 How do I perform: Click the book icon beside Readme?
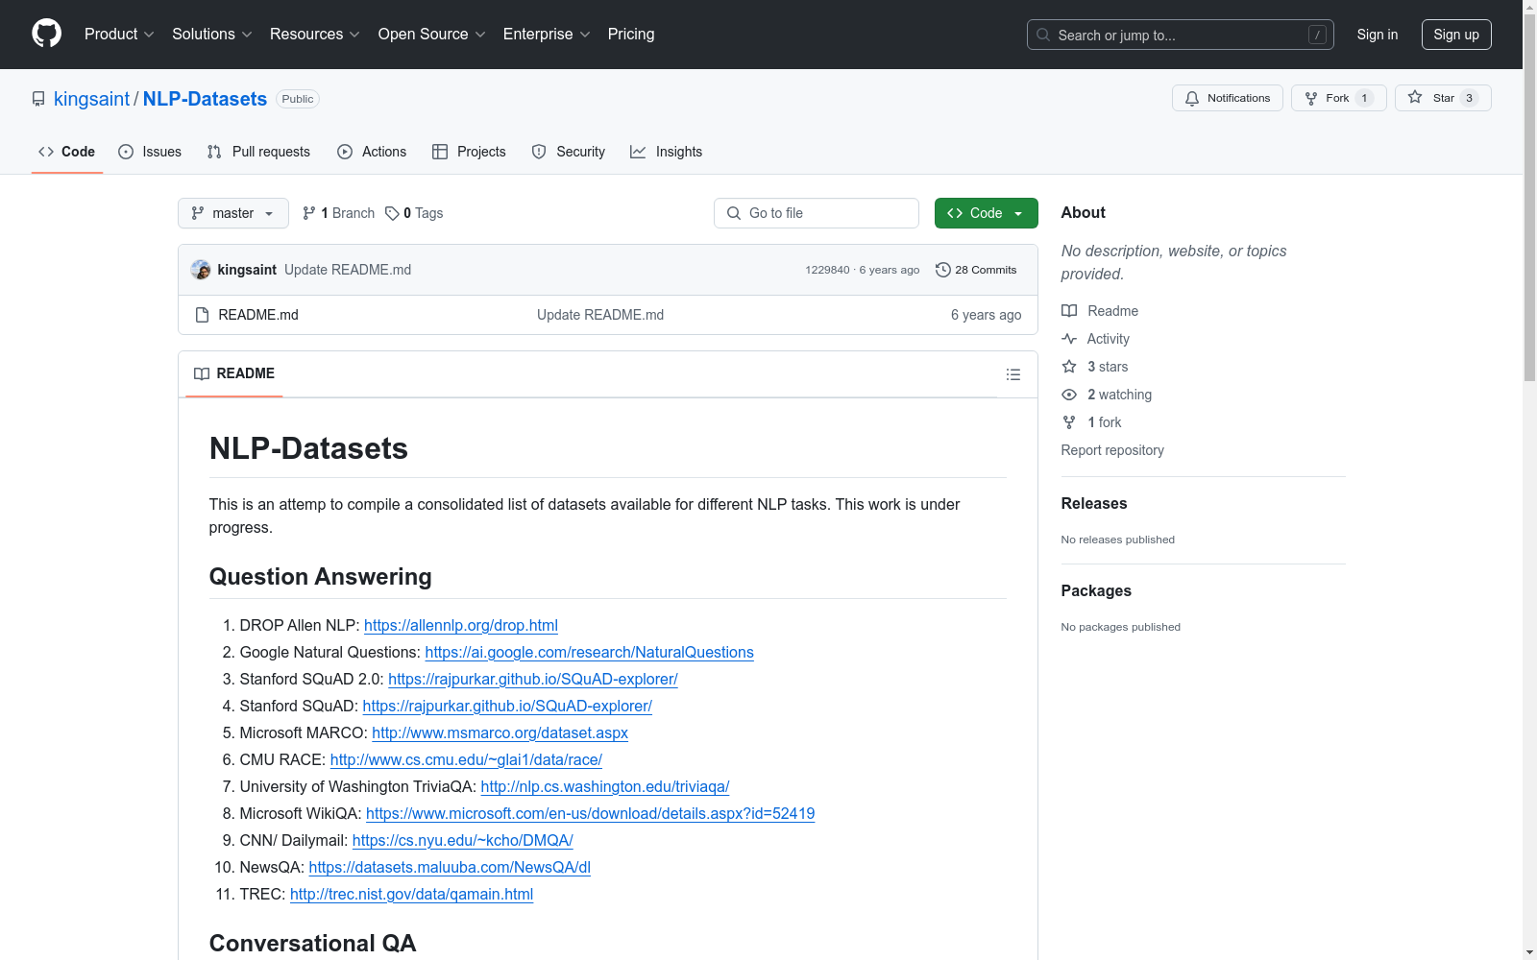point(1069,311)
